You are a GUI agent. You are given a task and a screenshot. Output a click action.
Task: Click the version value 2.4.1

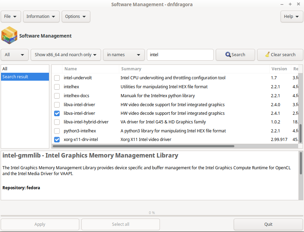point(275,113)
